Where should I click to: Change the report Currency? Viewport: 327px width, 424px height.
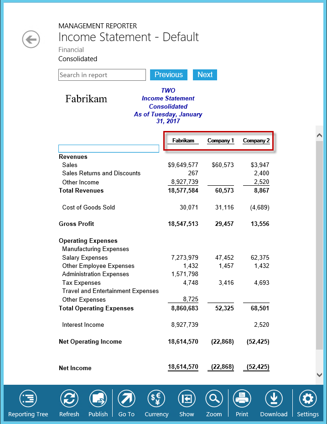(156, 403)
